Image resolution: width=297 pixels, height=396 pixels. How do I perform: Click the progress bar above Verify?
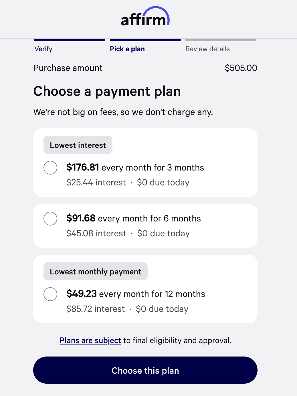[x=70, y=40]
